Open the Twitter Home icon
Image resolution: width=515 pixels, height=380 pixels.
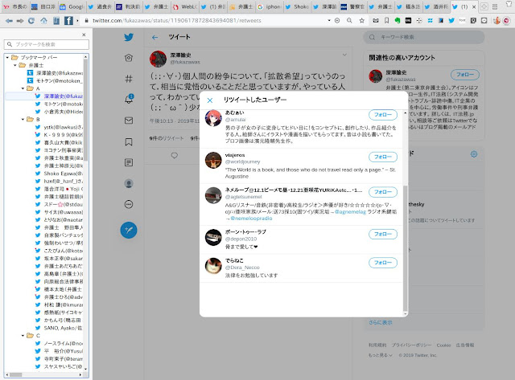[x=129, y=58]
